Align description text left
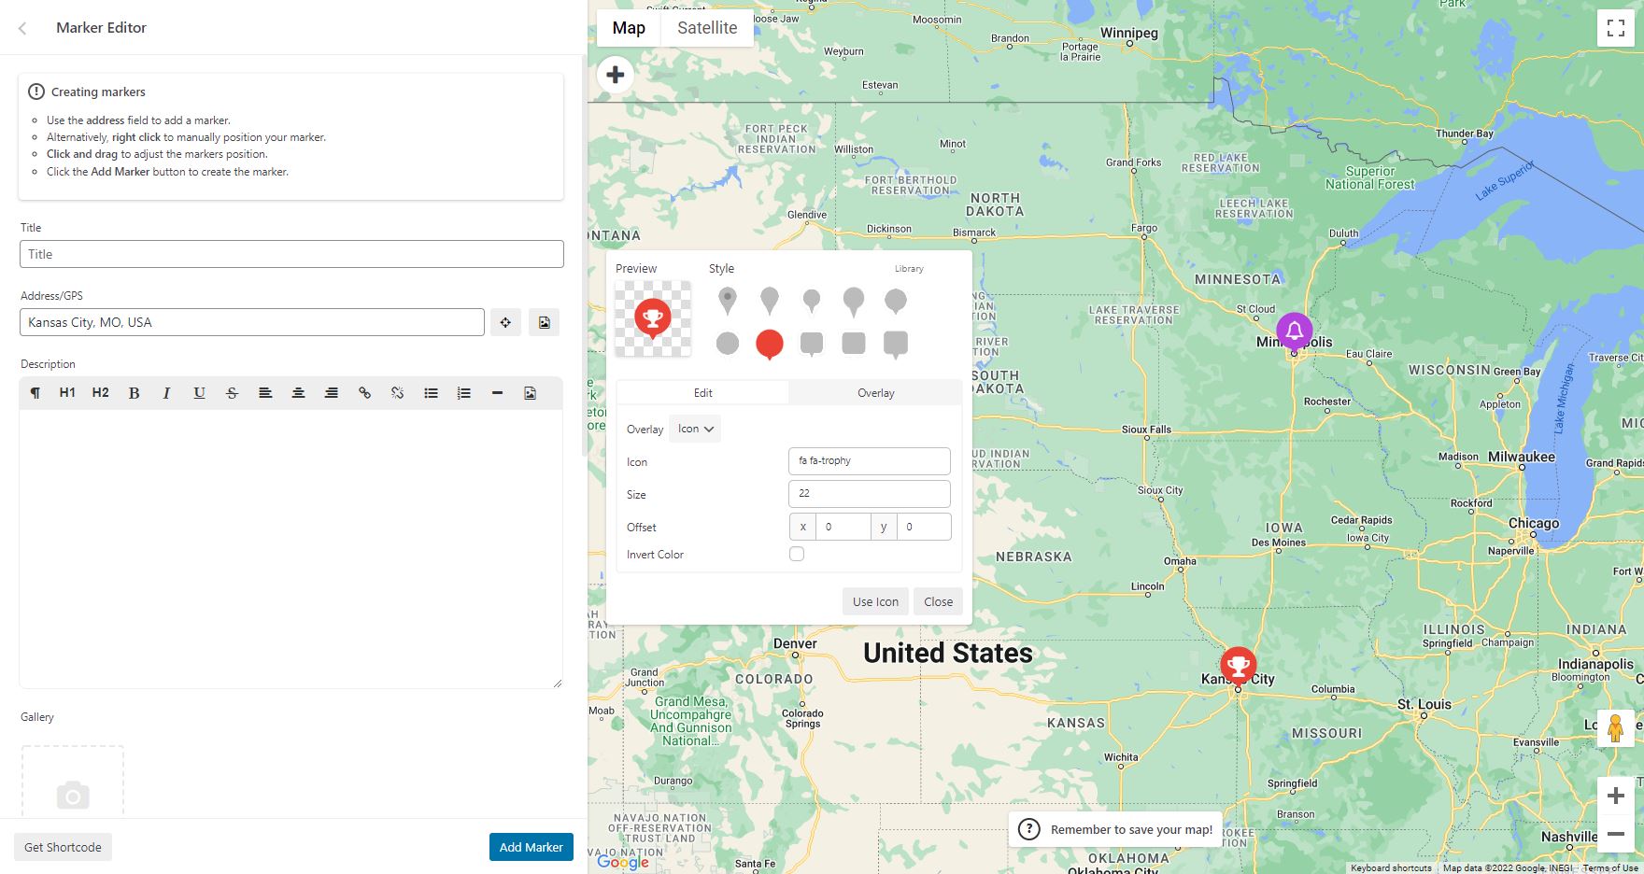The height and width of the screenshot is (874, 1644). tap(265, 393)
